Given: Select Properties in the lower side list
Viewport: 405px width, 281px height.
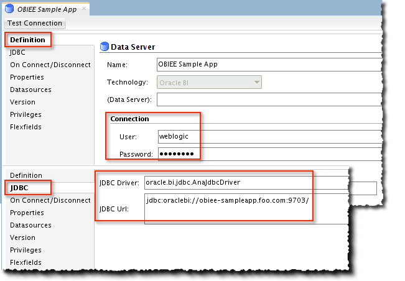Looking at the screenshot, I should pos(27,213).
